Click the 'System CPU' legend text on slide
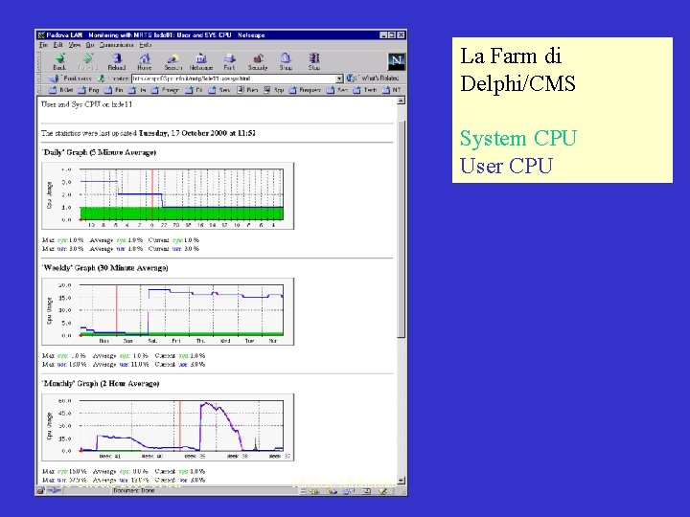Image resolution: width=690 pixels, height=517 pixels. coord(517,139)
